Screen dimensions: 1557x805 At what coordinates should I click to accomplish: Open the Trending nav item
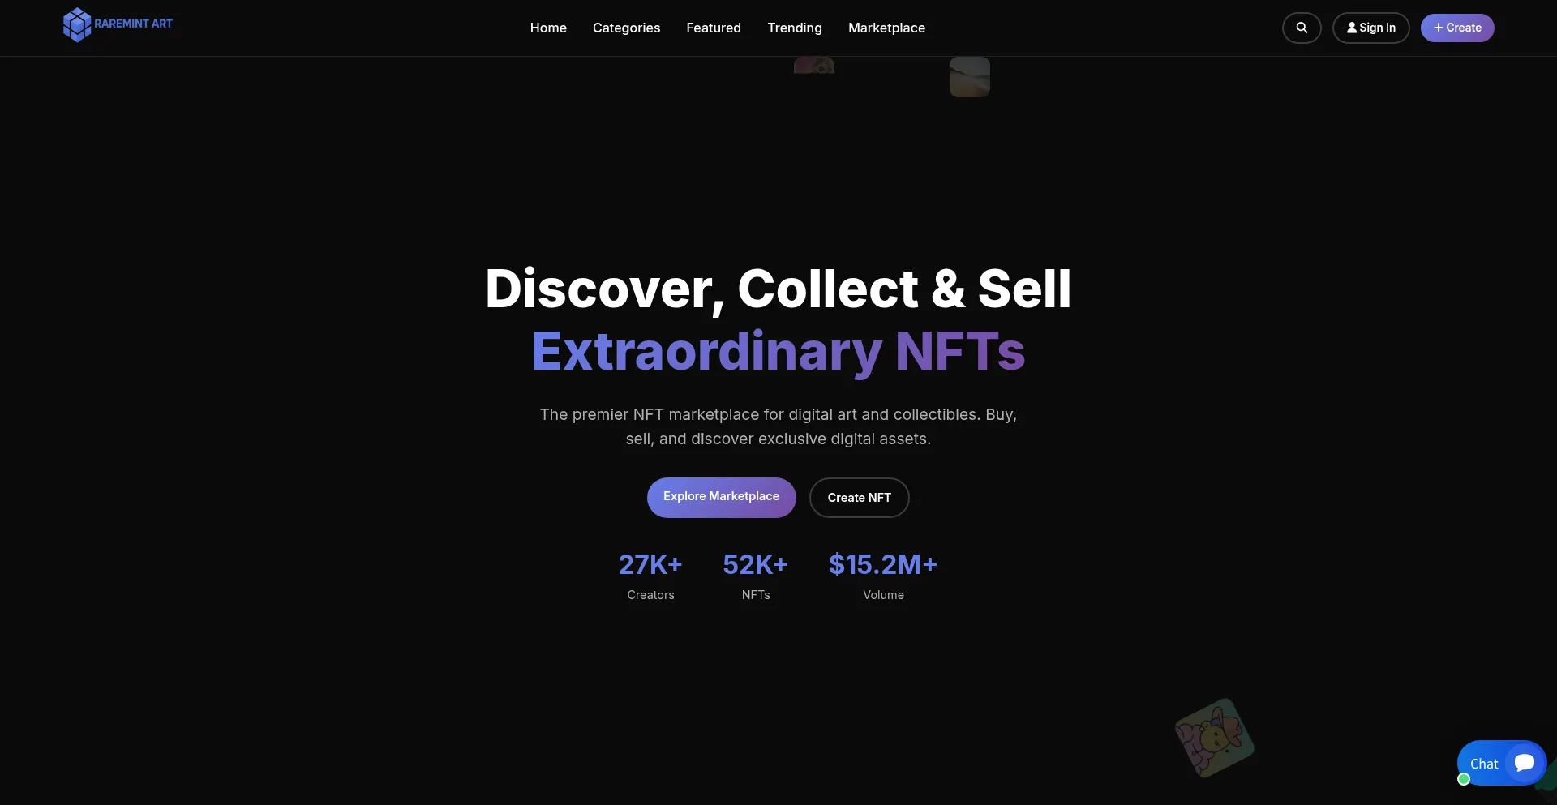(x=795, y=28)
